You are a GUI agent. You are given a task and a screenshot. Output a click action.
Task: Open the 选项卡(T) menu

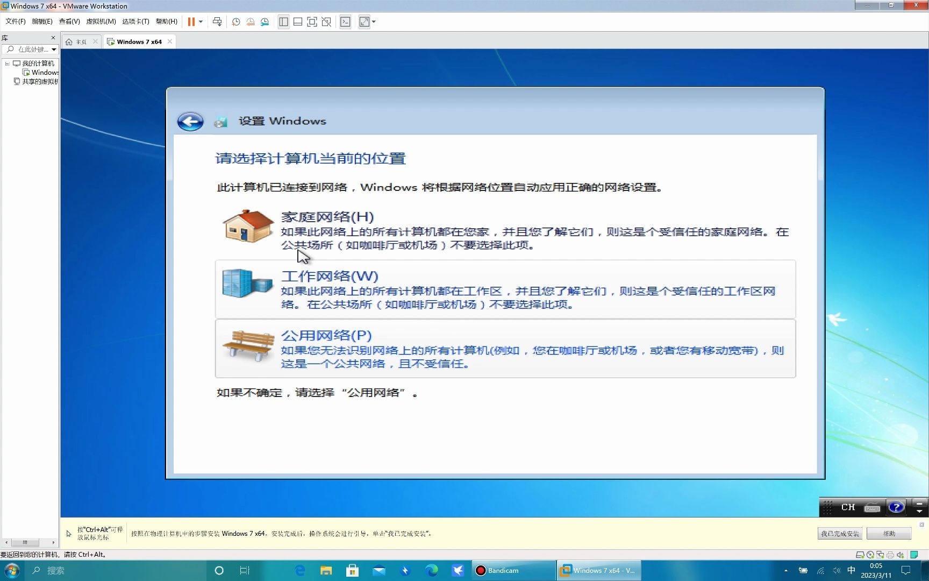pos(135,22)
